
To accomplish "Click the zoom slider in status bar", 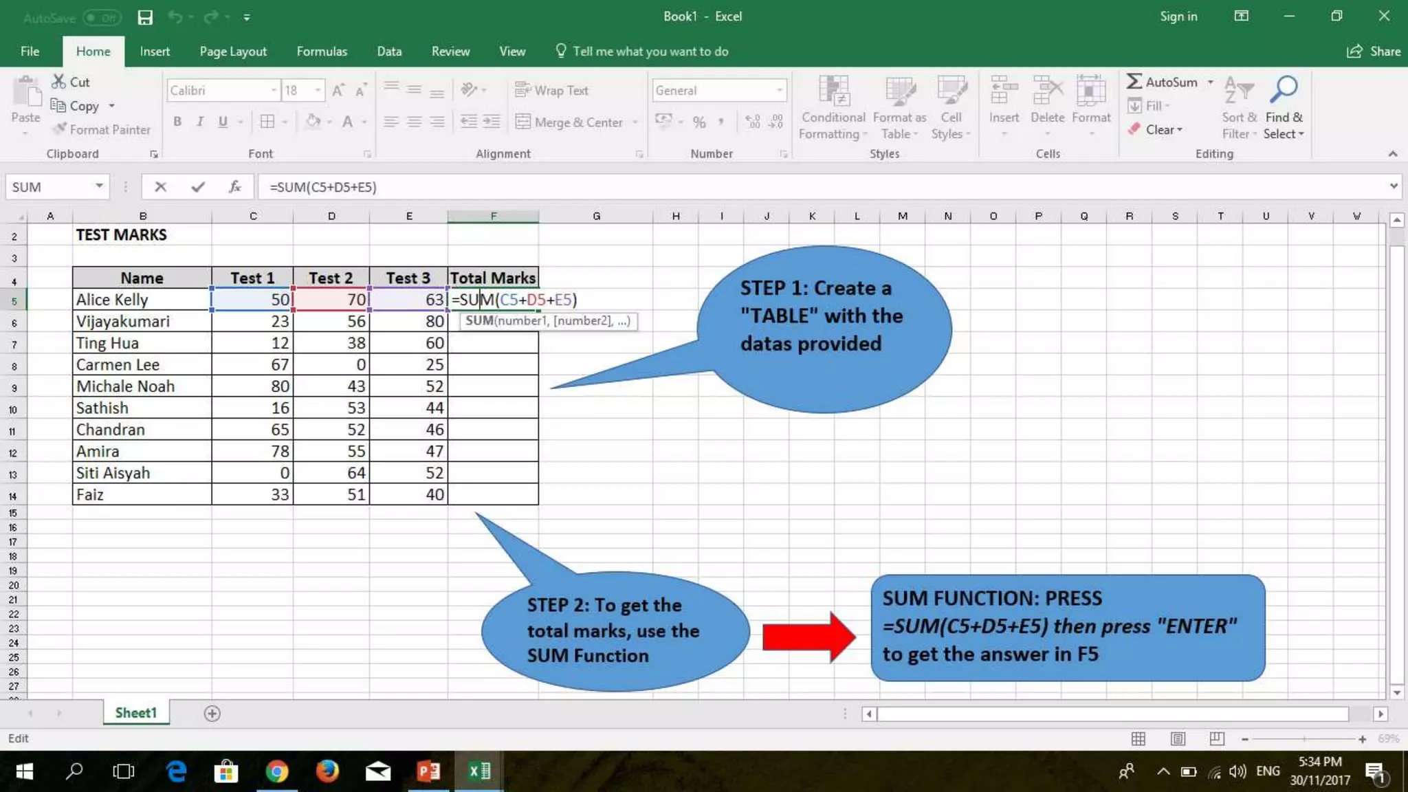I will pos(1303,739).
